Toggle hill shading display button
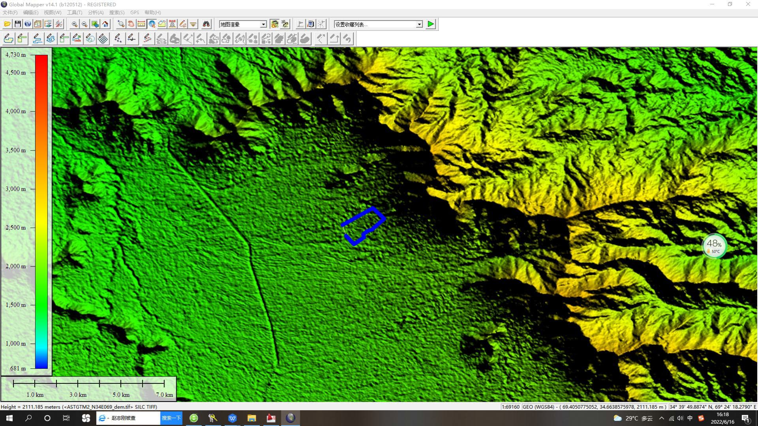The height and width of the screenshot is (426, 758). (x=274, y=24)
